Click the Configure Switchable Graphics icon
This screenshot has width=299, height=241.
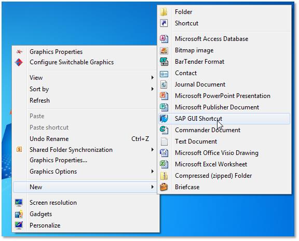[19, 62]
